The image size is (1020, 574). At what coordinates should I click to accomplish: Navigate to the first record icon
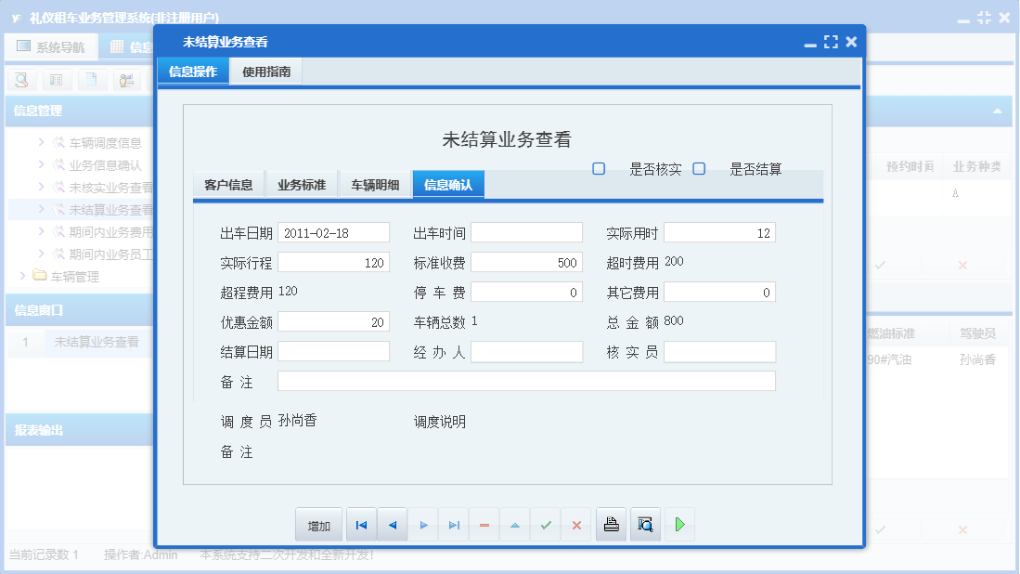click(x=361, y=524)
